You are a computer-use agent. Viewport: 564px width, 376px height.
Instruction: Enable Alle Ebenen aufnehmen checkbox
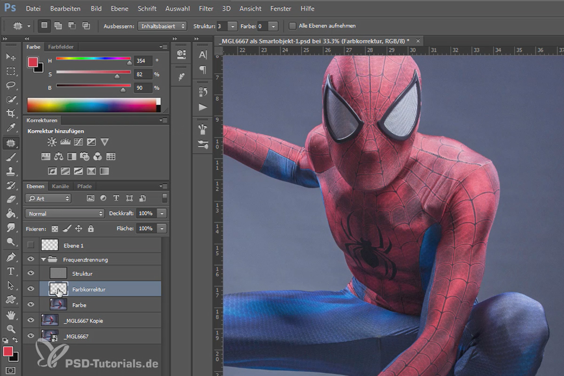[293, 26]
